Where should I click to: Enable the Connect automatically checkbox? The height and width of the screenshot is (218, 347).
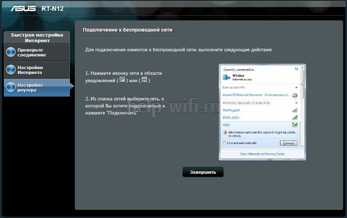[x=224, y=143]
